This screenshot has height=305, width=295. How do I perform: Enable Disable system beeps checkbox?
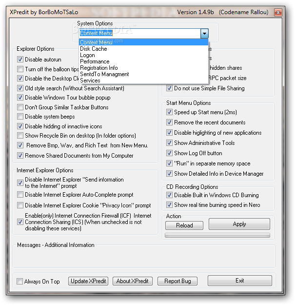click(20, 117)
